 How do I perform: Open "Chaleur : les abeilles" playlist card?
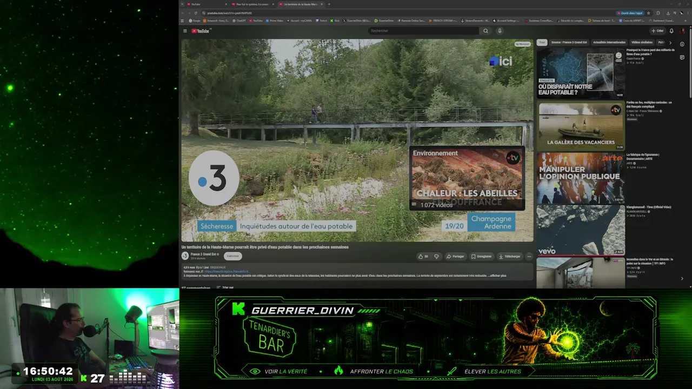467,178
